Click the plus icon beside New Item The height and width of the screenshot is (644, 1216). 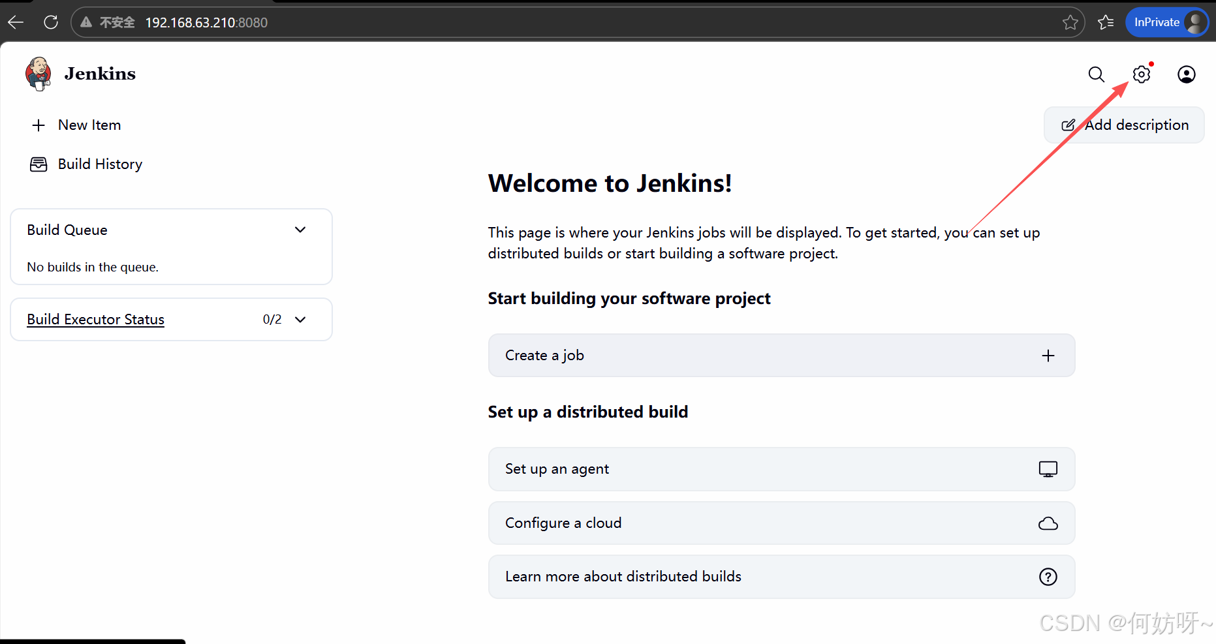(39, 125)
